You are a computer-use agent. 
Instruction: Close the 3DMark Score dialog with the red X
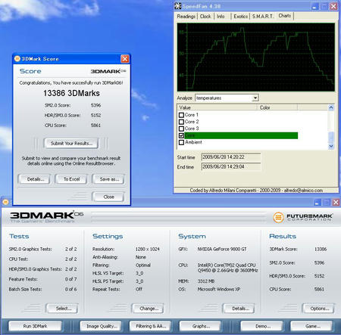(x=125, y=59)
